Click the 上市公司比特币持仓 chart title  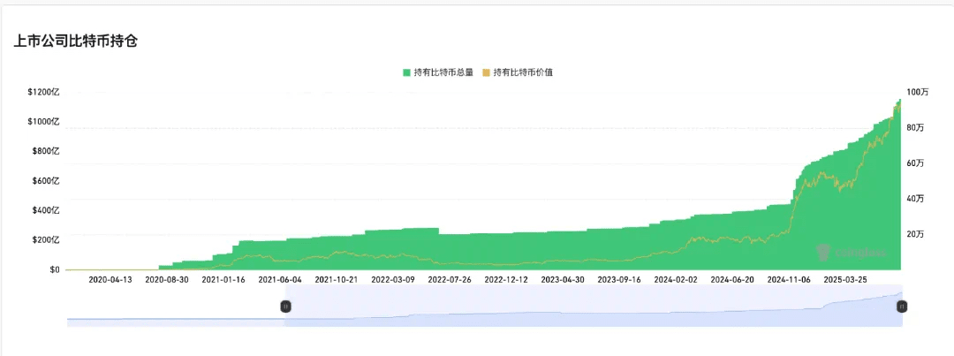(78, 42)
